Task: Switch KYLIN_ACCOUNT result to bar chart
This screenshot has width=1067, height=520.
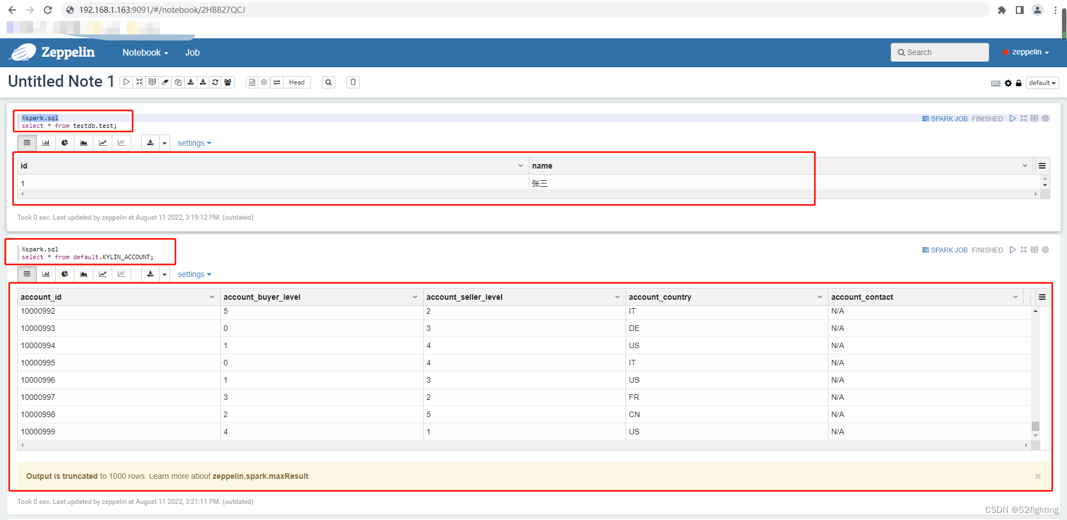Action: pos(46,274)
